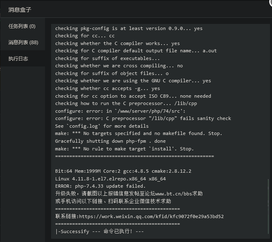Select the 执行日志 tab
Viewport: 272px width, 242px height.
point(18,59)
